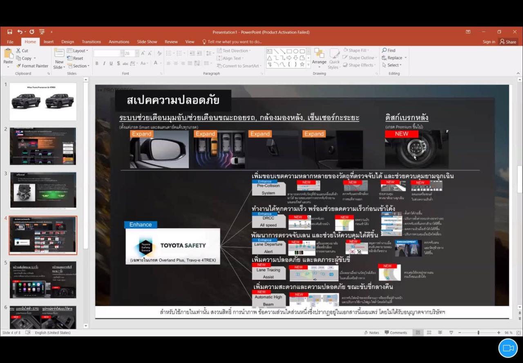Pick the oval shape in shapes gallery
The height and width of the screenshot is (363, 523).
[296, 51]
